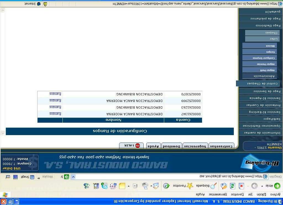Open the SegBiPagos sidebar item

260,119
